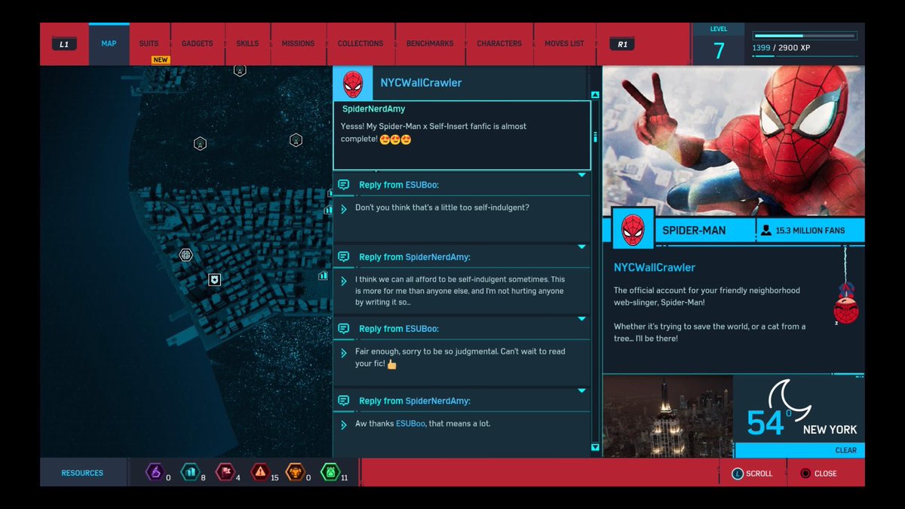The height and width of the screenshot is (509, 905).
Task: Collapse the ESUBoo 'too self-indulgent' reply with its arrow
Action: tap(581, 175)
